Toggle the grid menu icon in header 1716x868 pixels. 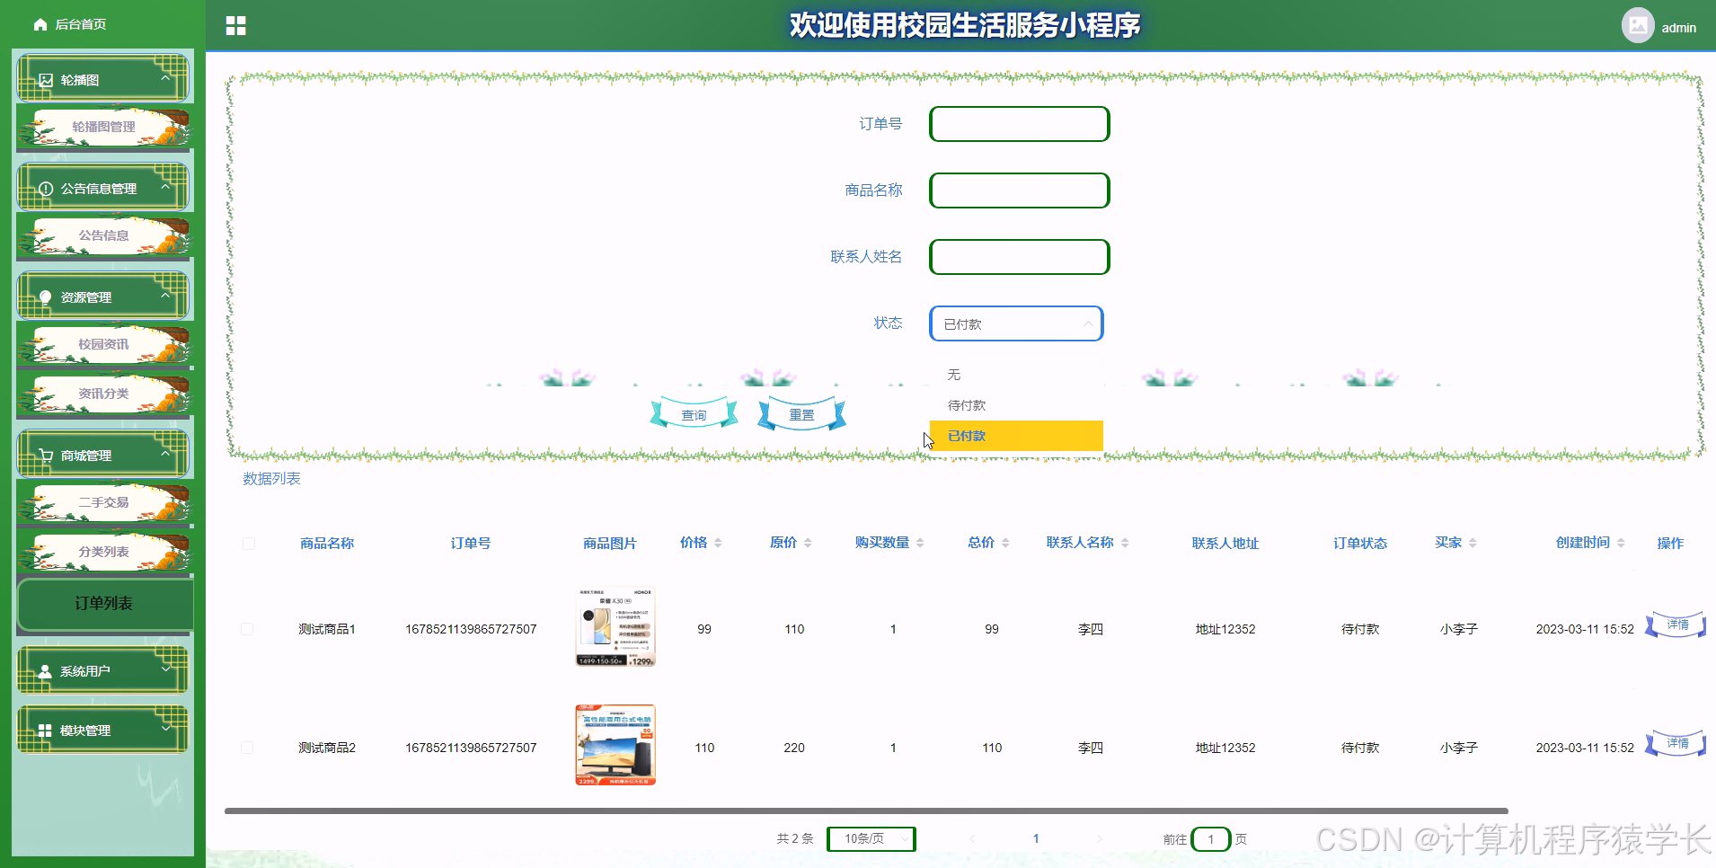(x=236, y=26)
